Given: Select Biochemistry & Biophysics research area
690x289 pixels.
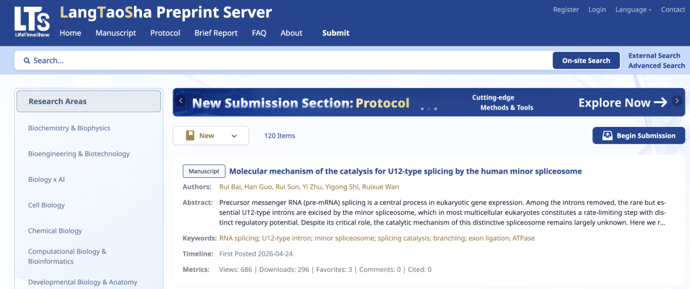Looking at the screenshot, I should [x=69, y=128].
